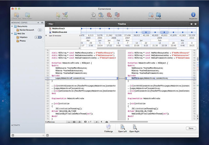The image size is (209, 145).
Task: Click the New Folder toolbar icon
Action: (x=28, y=14)
